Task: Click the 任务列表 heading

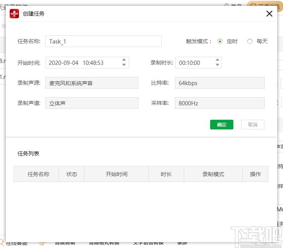Action: tap(28, 154)
